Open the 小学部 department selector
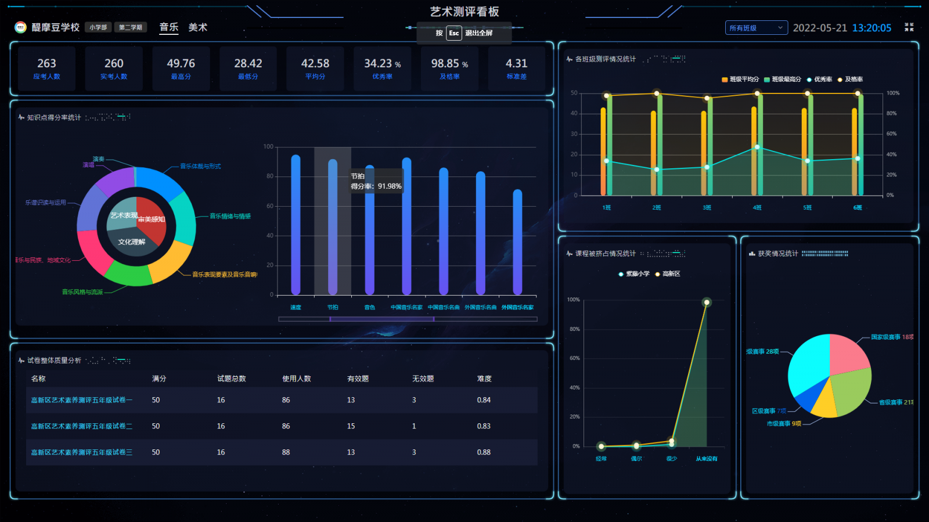Image resolution: width=929 pixels, height=522 pixels. point(98,27)
